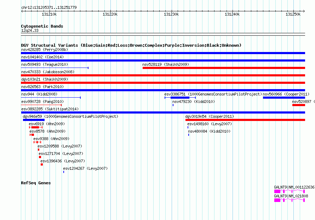Click nsv470333 (Jakobsson2008) label
Viewport: 315px width, 220px height.
pos(48,72)
